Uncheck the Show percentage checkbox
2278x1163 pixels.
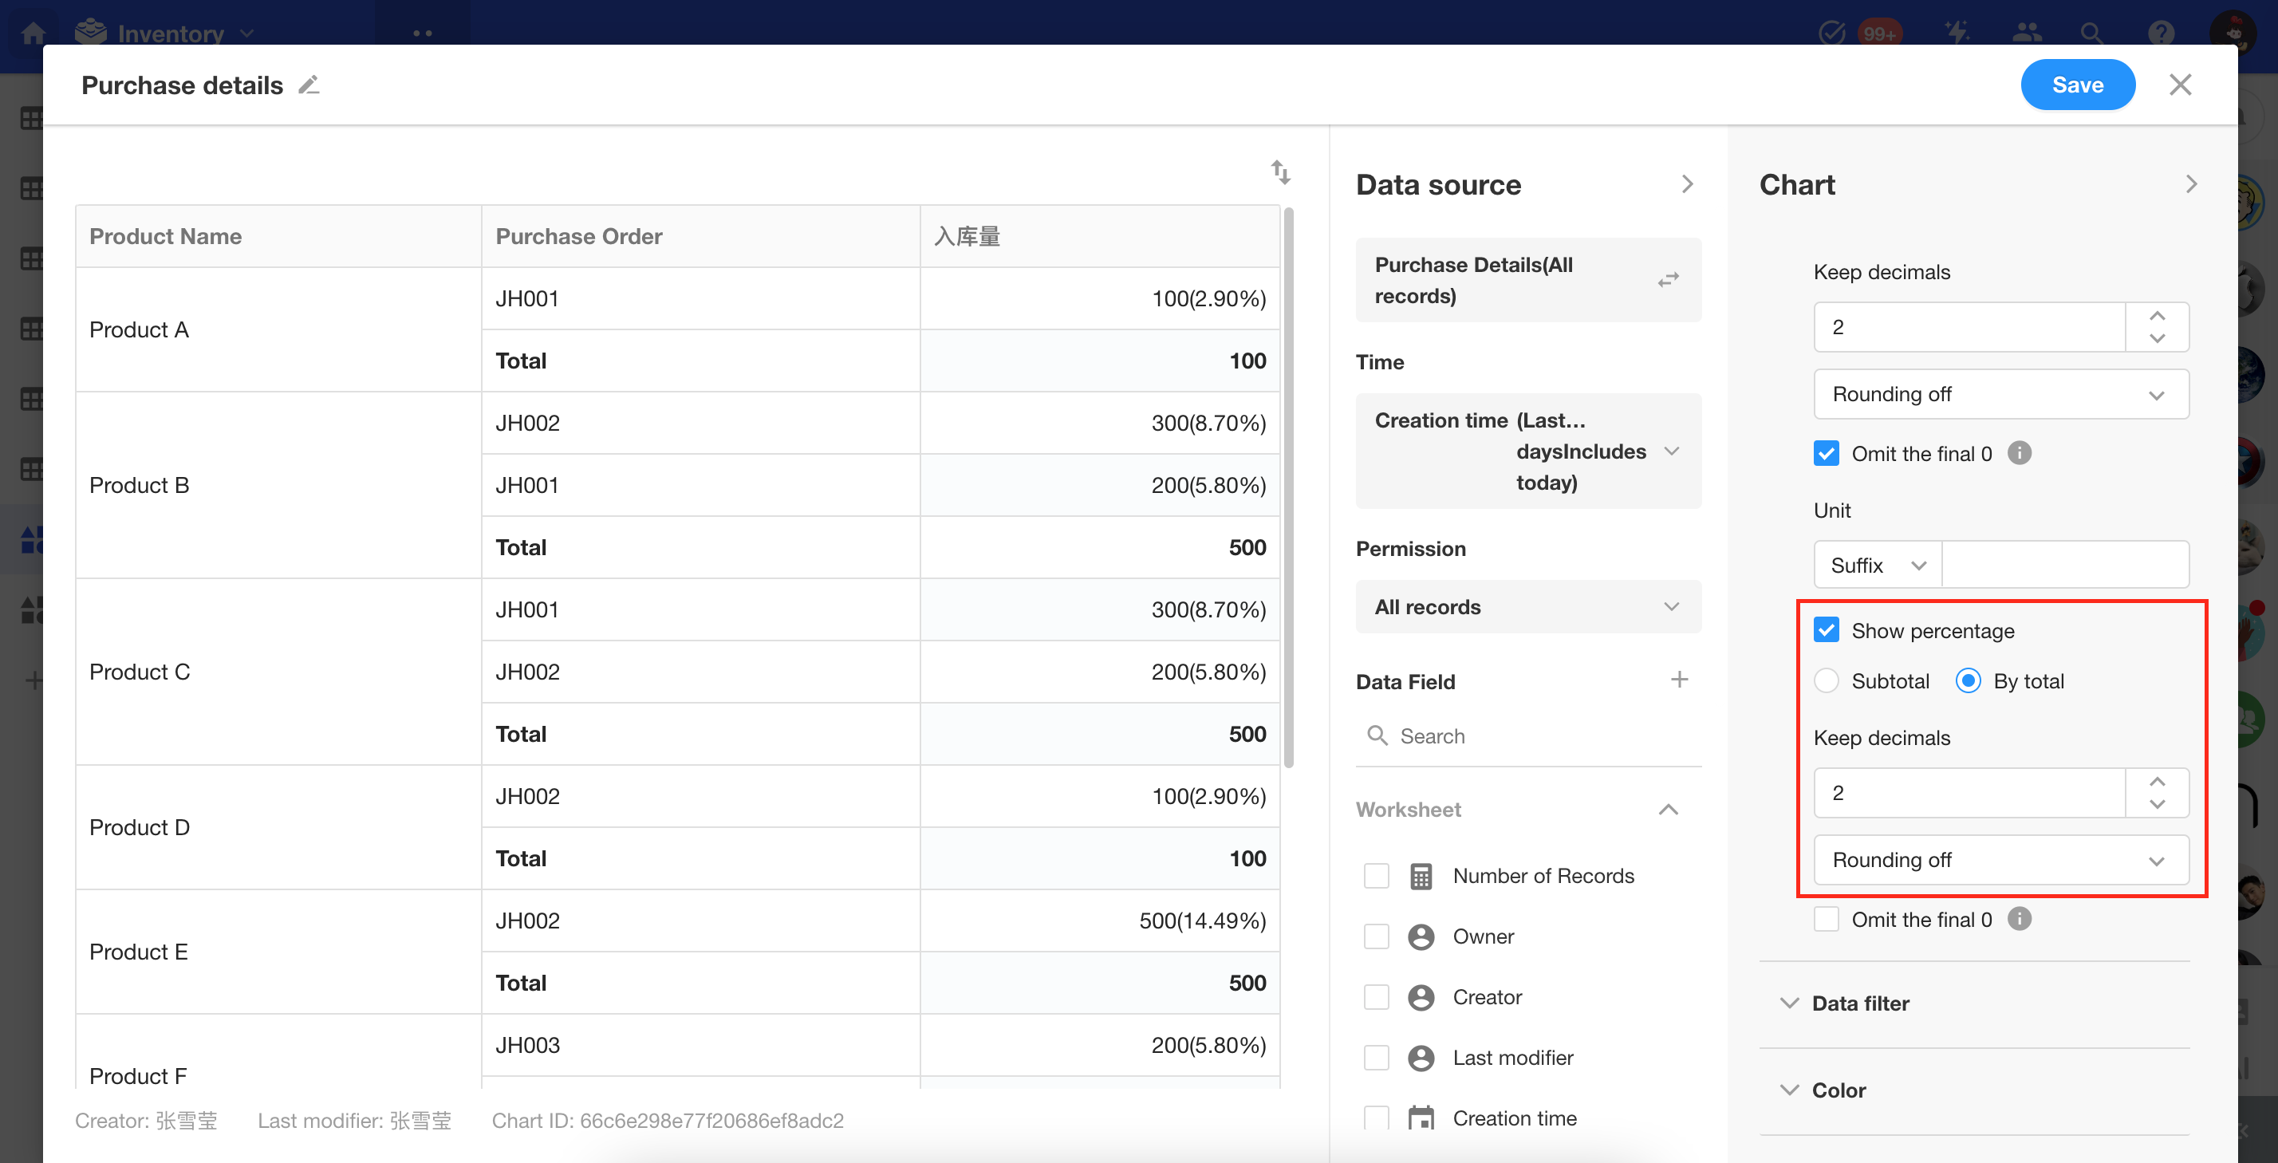(x=1826, y=629)
